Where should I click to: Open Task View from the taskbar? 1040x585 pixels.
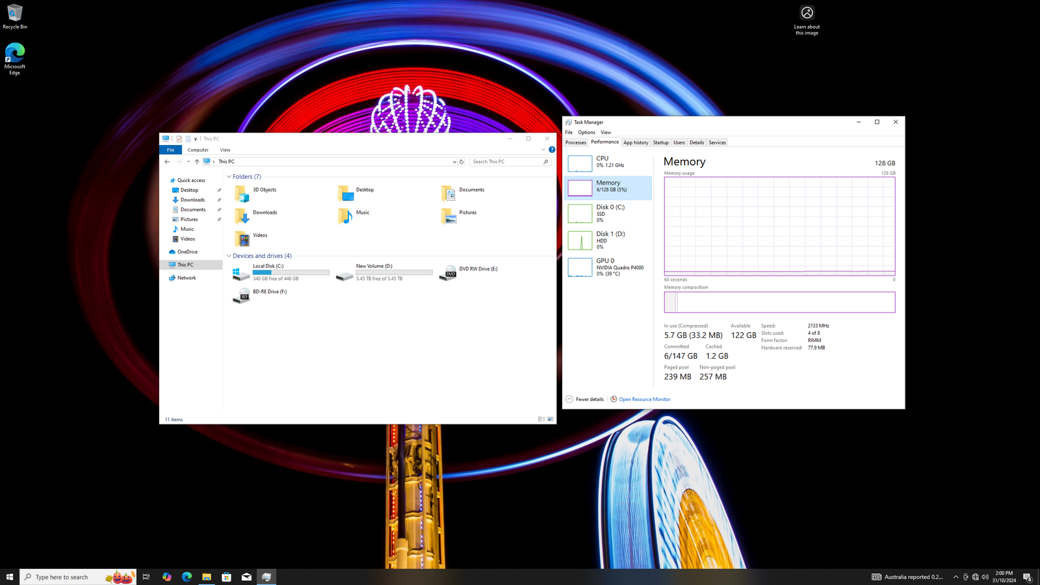point(146,577)
